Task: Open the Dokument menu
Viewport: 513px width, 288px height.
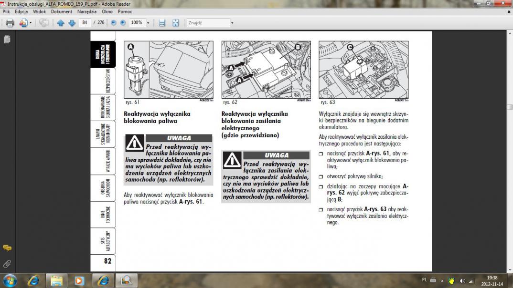Action: [62, 11]
